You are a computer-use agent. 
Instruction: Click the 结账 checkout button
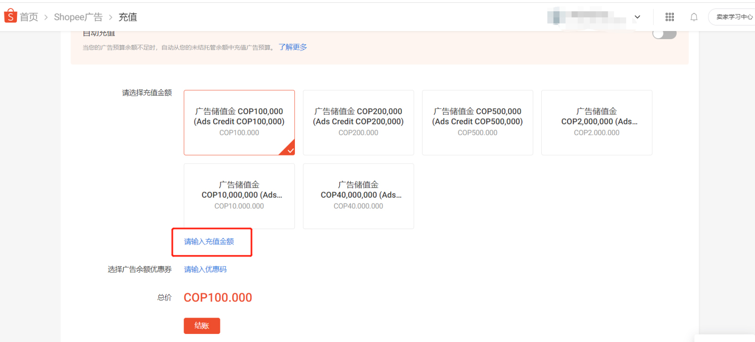pyautogui.click(x=202, y=326)
